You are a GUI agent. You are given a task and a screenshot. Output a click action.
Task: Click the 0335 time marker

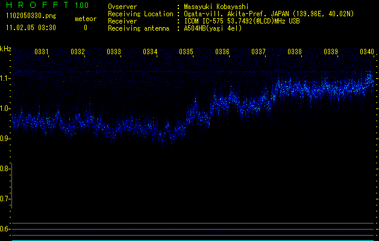[x=186, y=51]
